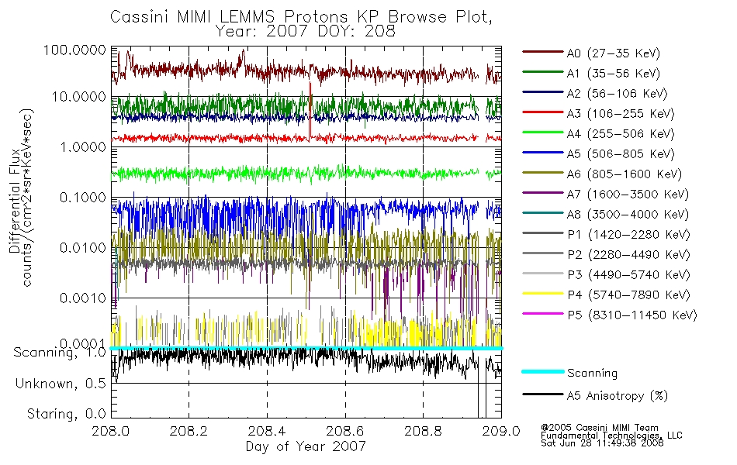Click the A5 Anisotropy (%) legend label
The image size is (737, 465).
(x=618, y=396)
